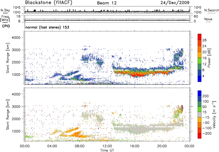219x152 pixels.
Task: Click the '50' label on Velocity colorbar
Action: (204, 107)
